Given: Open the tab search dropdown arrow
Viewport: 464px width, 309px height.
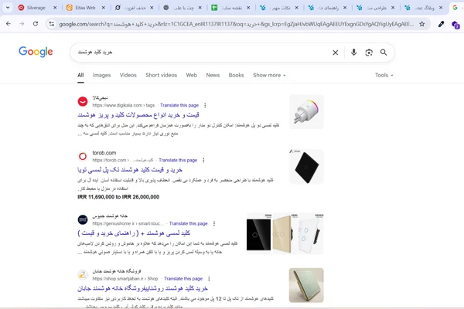Looking at the screenshot, I should [8, 8].
